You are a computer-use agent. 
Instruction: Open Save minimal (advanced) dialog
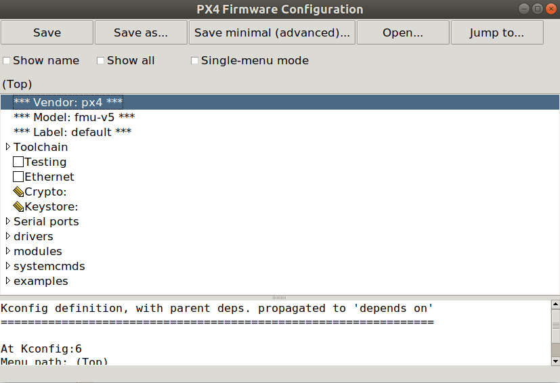click(x=272, y=32)
